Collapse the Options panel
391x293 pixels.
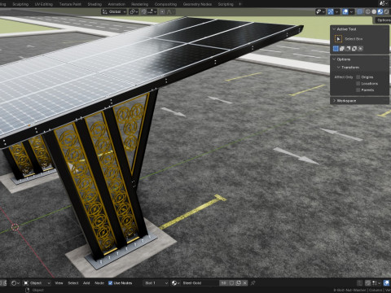[x=334, y=59]
